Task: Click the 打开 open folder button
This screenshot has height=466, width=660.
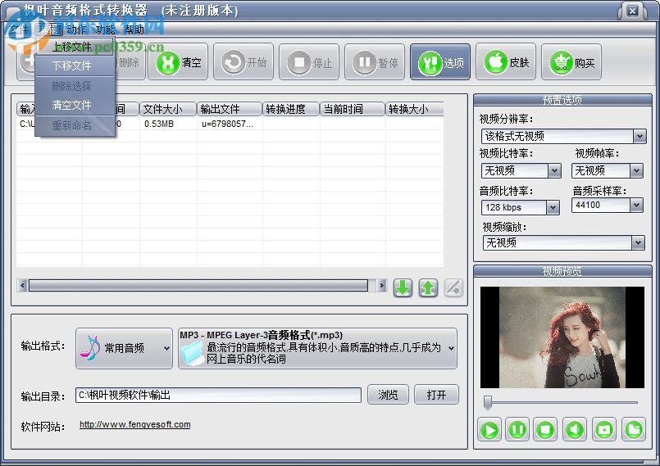Action: point(436,395)
